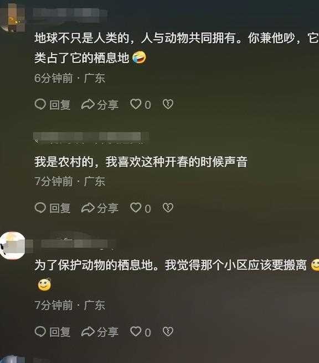
Task: Open the first commenter's avatar
Action: pos(12,17)
